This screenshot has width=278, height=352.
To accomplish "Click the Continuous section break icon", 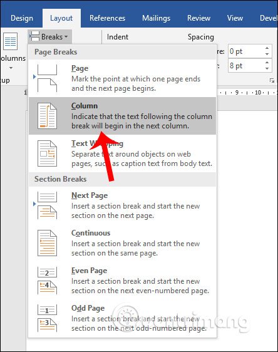I will click(x=47, y=243).
